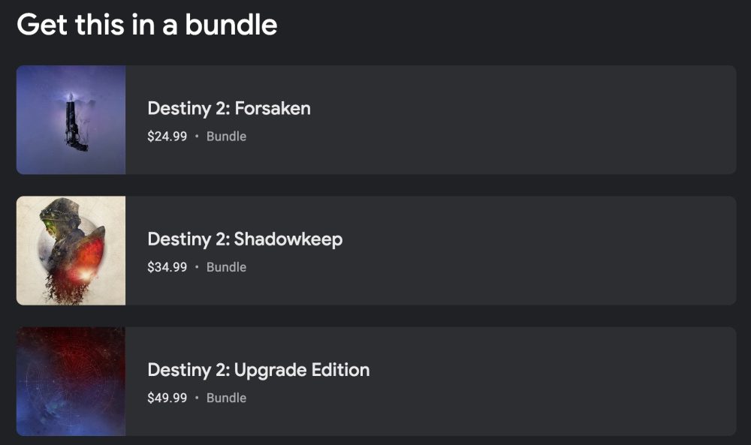Click the $24.99 price

pyautogui.click(x=167, y=137)
